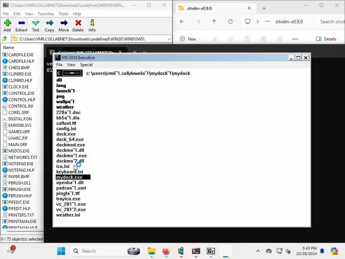Open the Info icon in 7-Zip toolbar

pos(92,23)
